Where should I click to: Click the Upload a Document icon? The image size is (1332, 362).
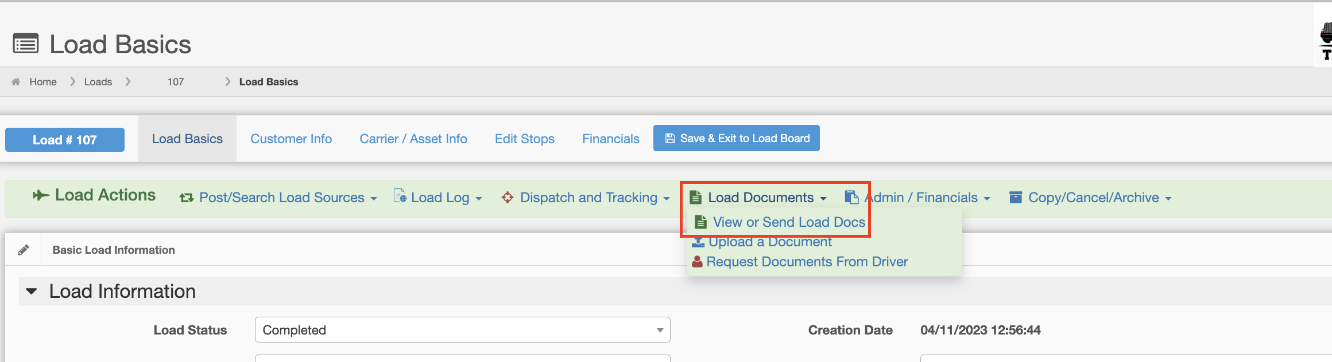point(698,242)
